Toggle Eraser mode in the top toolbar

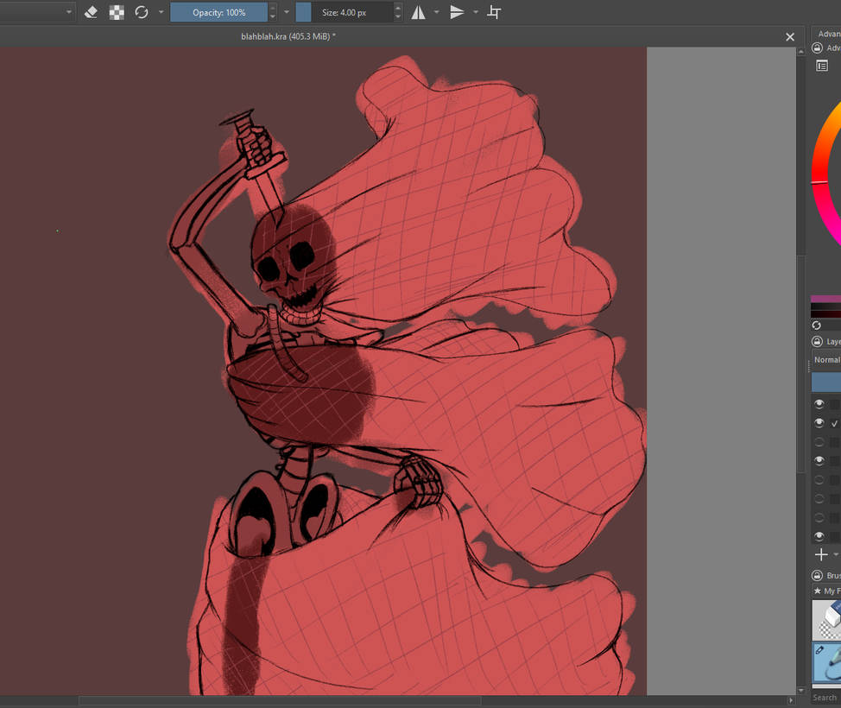92,12
